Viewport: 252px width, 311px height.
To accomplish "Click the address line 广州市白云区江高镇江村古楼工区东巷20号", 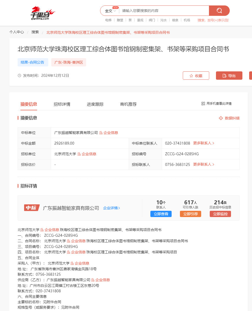I will (x=64, y=286).
